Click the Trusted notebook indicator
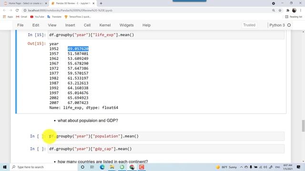Screen dimensions: 305x171 coord(249,25)
